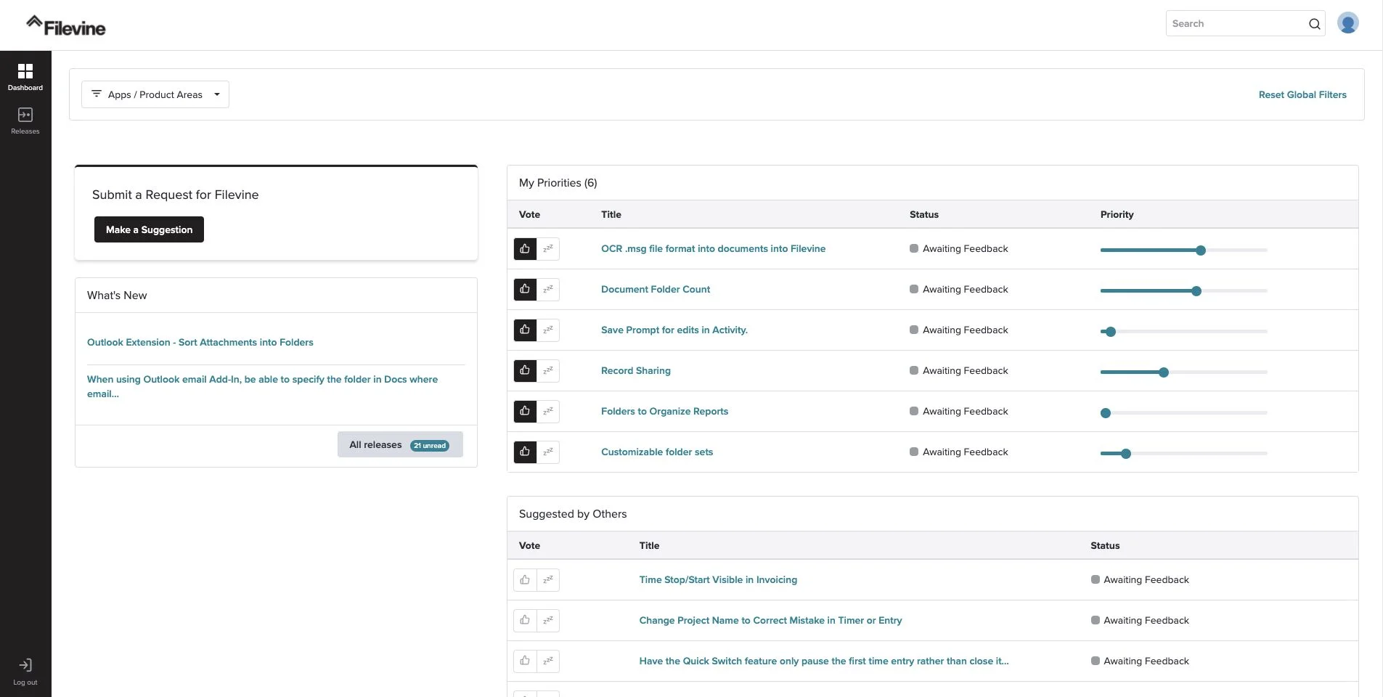1383x697 pixels.
Task: Upvote Change Project Name to Correct Mistake
Action: pos(525,621)
